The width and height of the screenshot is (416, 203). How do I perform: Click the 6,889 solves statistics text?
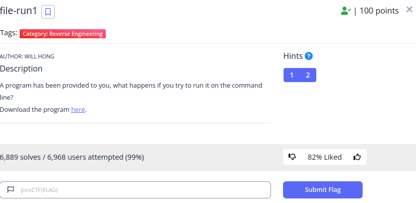(72, 157)
